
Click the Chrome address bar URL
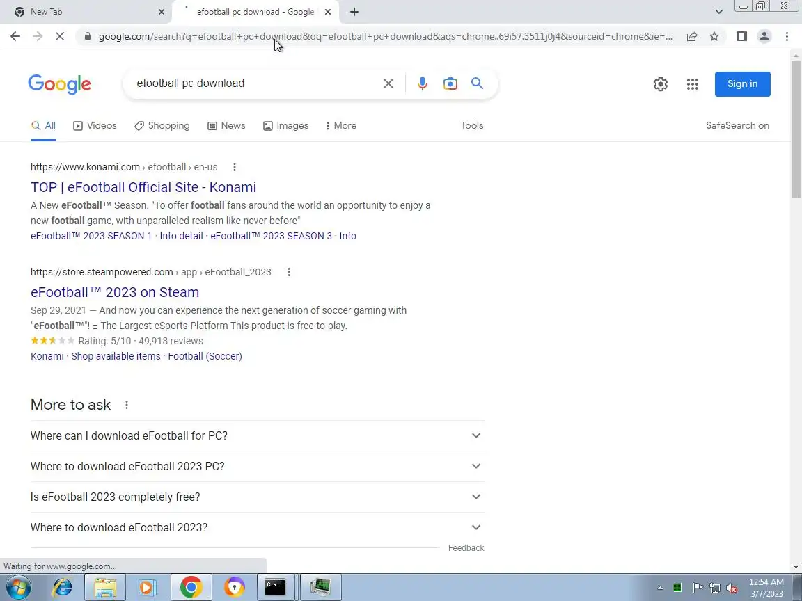pyautogui.click(x=385, y=36)
